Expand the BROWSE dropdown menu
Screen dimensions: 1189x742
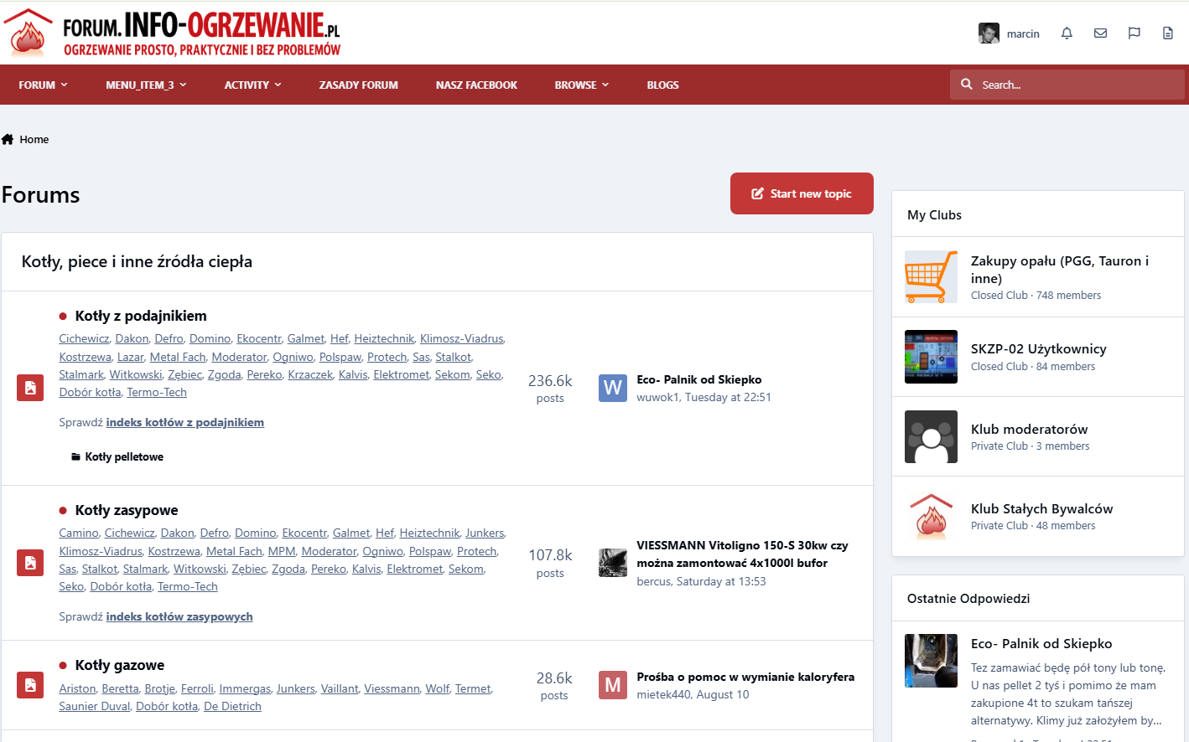(x=582, y=85)
